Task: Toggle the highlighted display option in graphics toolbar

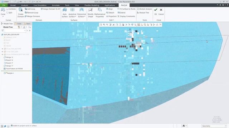Action: 138,25
